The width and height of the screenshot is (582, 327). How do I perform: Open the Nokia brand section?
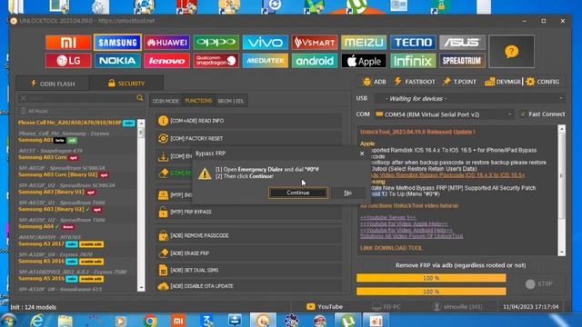click(x=117, y=61)
